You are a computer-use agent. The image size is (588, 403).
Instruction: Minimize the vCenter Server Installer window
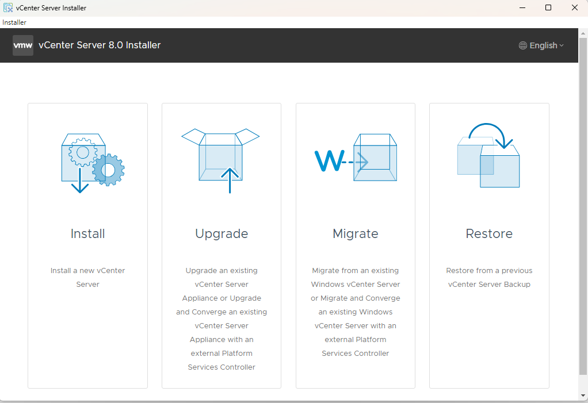(522, 8)
